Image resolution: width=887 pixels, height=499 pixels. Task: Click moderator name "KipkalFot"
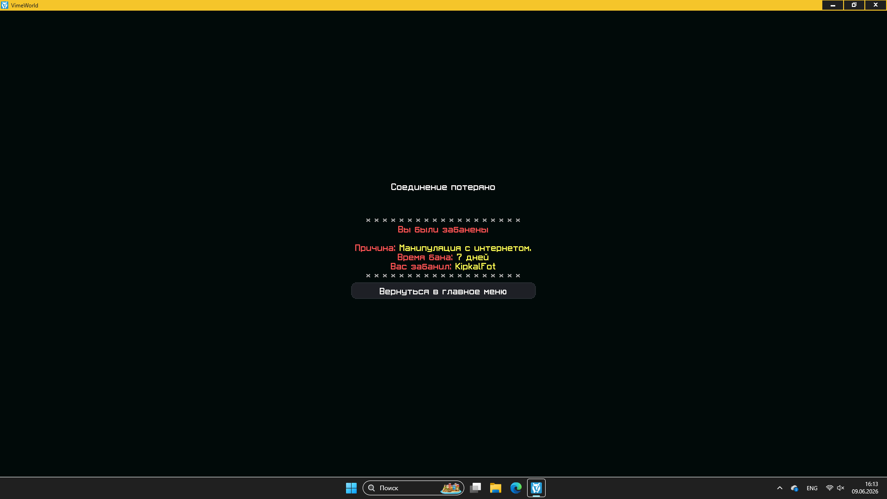click(x=475, y=267)
